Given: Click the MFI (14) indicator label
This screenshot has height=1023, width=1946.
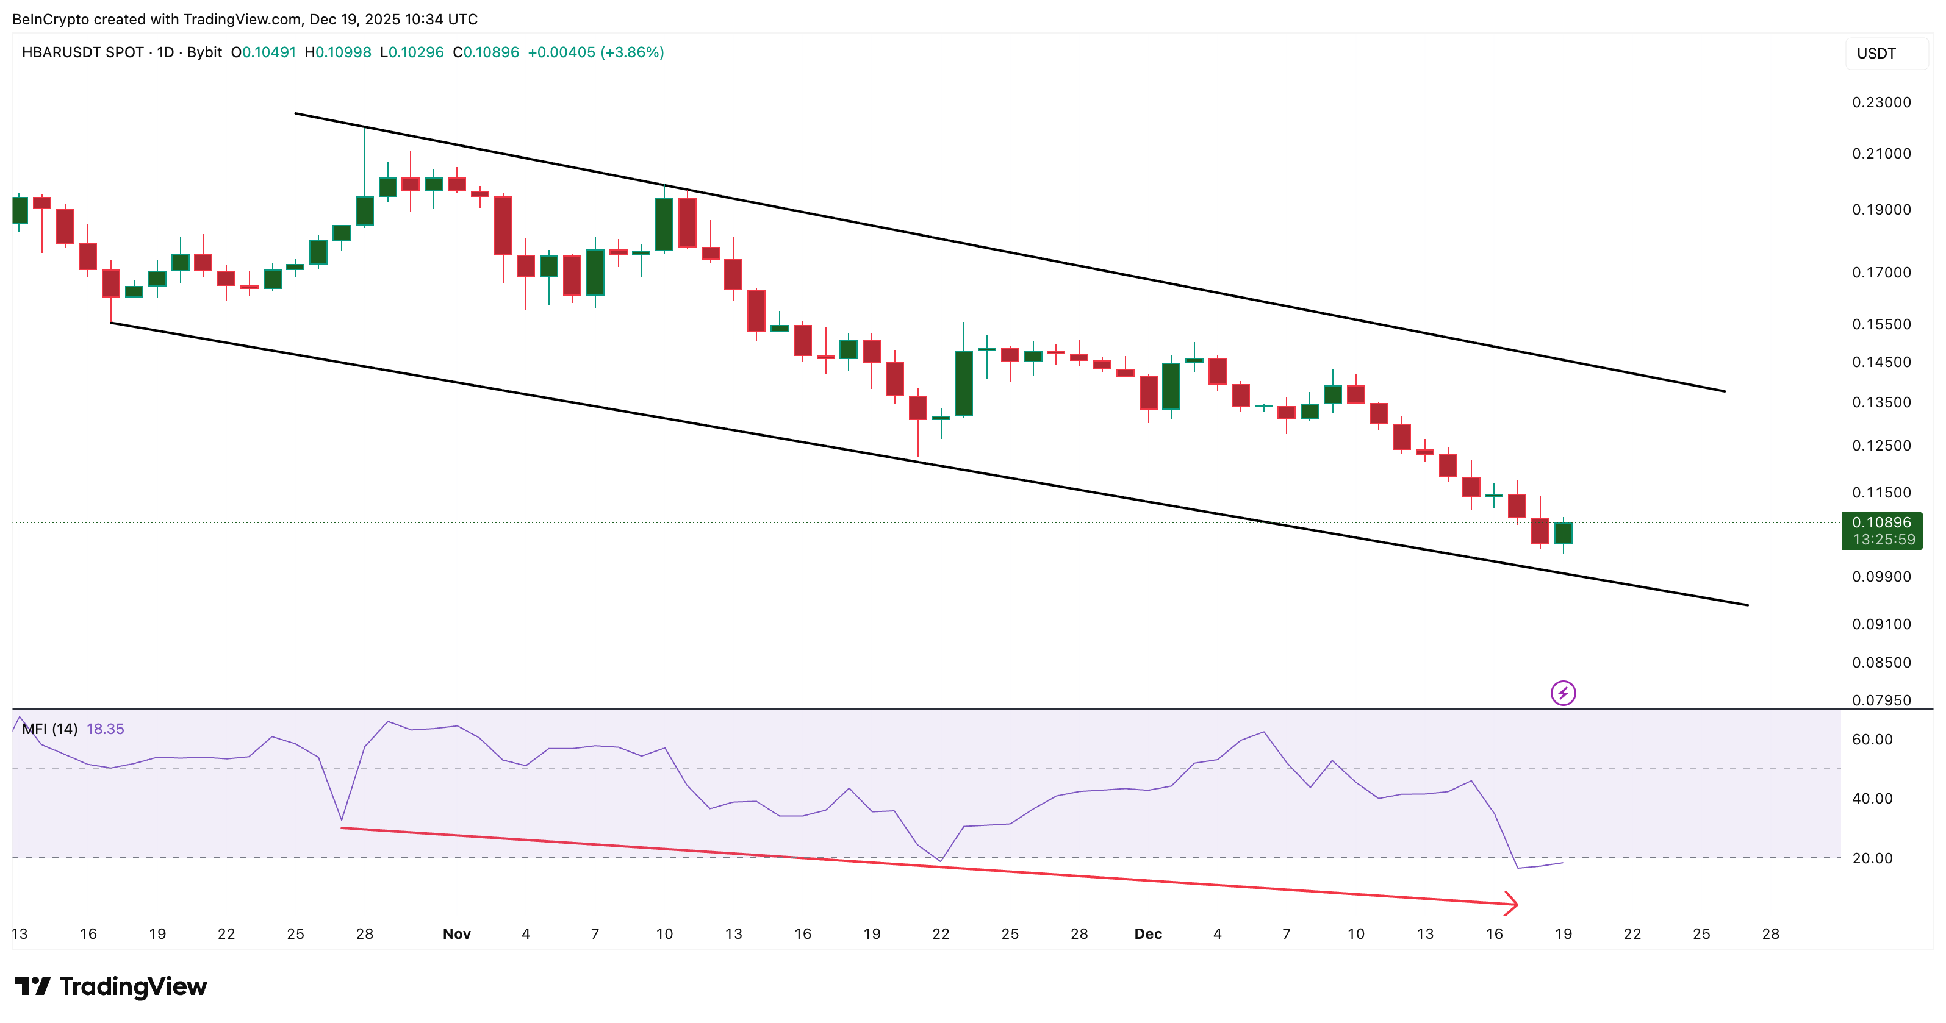Looking at the screenshot, I should pos(50,729).
